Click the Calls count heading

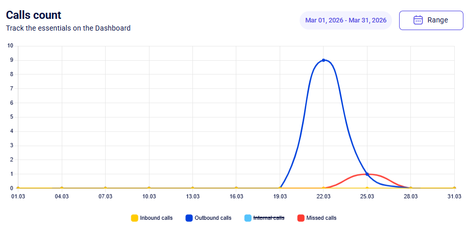34,15
